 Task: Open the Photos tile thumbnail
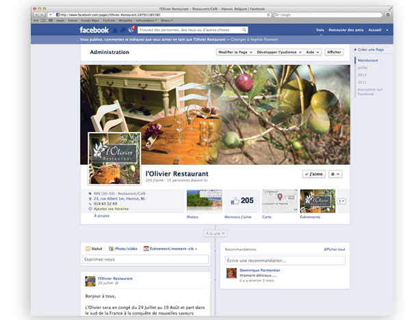205,201
